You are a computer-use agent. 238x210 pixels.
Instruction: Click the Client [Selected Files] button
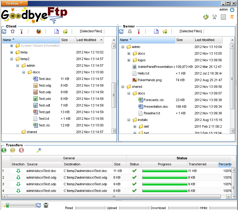tap(91, 31)
